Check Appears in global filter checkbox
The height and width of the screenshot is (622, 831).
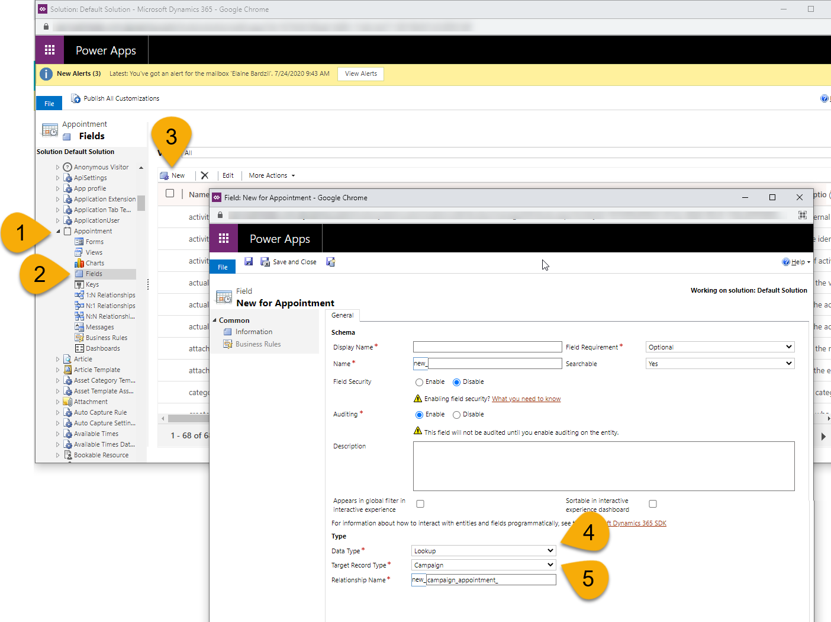tap(420, 504)
